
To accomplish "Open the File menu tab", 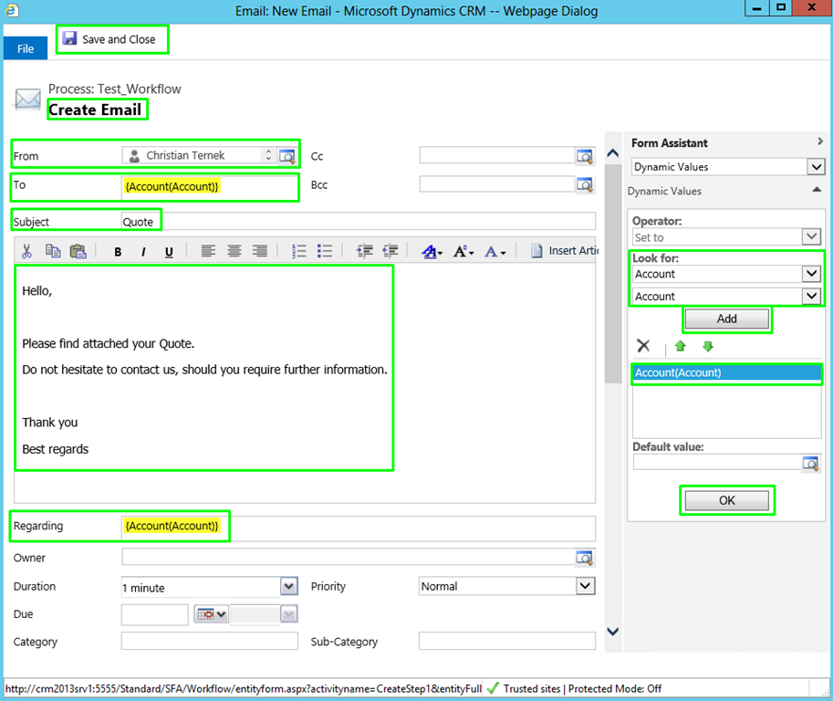I will coord(26,49).
